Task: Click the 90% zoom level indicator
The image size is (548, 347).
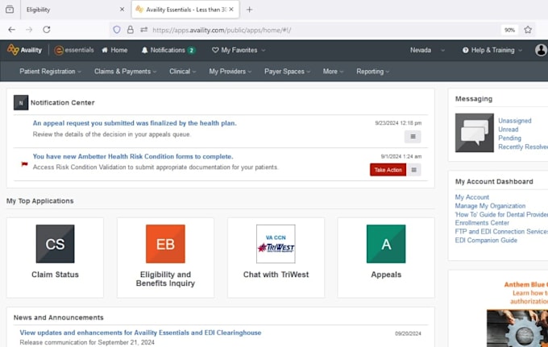Action: tap(509, 30)
